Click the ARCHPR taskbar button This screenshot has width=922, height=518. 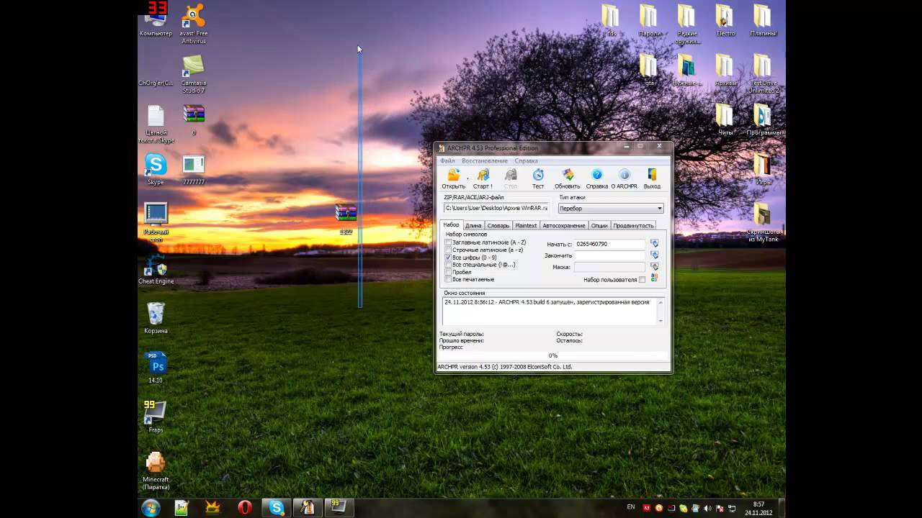click(308, 507)
